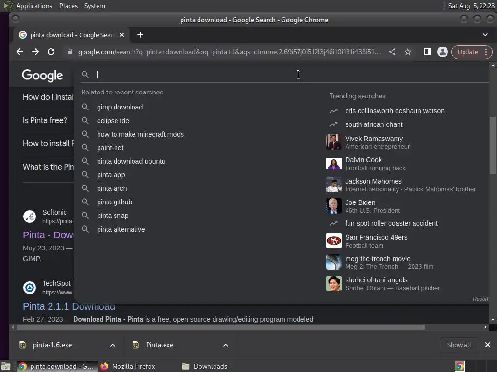Click the horizontal page scrollbar

[220, 327]
